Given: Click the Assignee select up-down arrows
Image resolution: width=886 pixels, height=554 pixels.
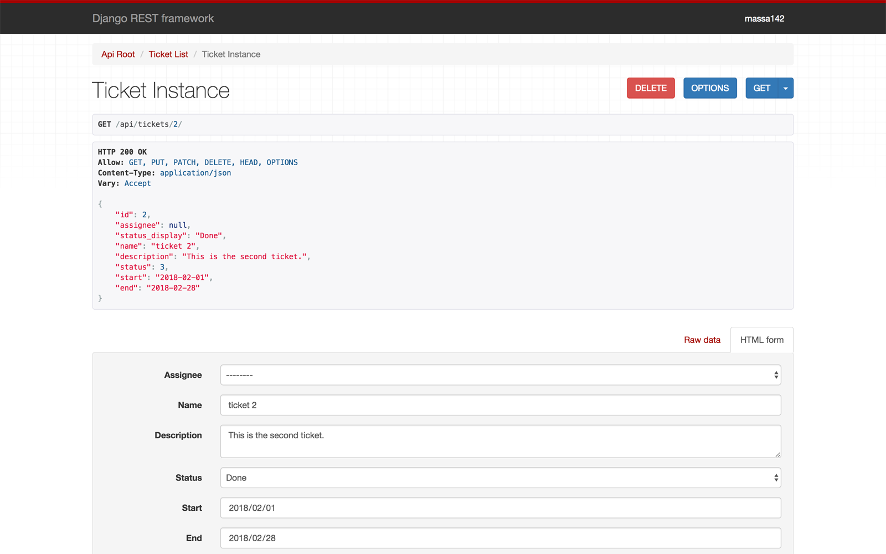Looking at the screenshot, I should 776,375.
